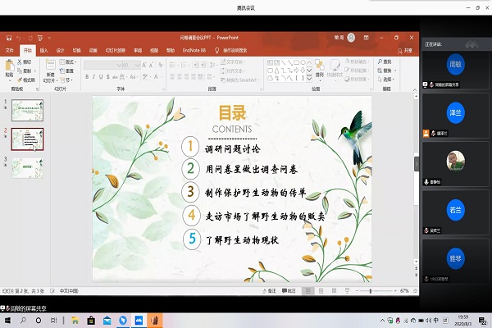Switch to the EndNote X8 tab

(x=195, y=49)
